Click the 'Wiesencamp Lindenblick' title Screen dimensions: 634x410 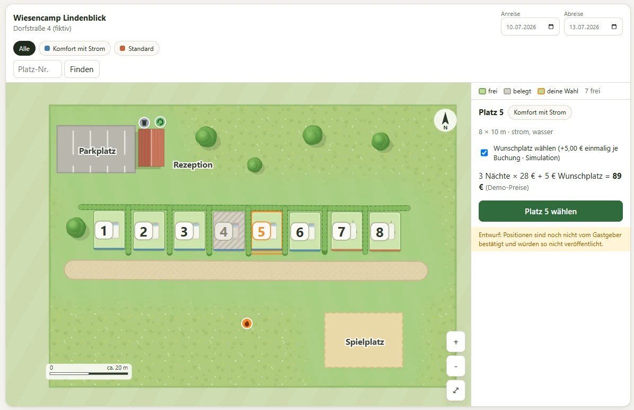[x=59, y=18]
